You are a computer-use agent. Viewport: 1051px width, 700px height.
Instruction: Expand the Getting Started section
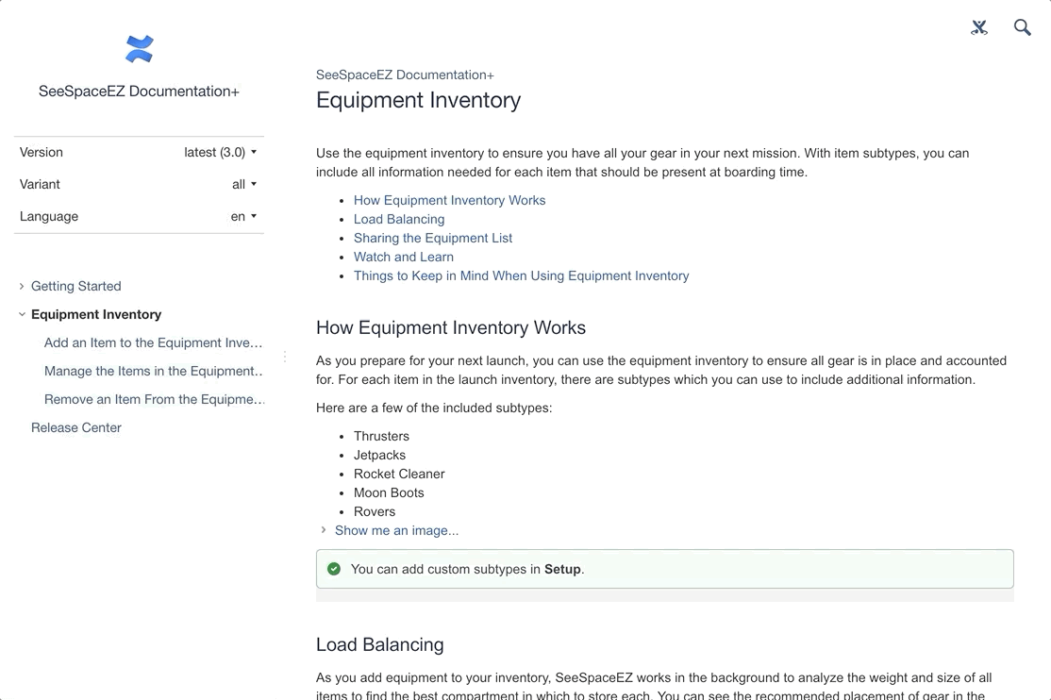[22, 286]
